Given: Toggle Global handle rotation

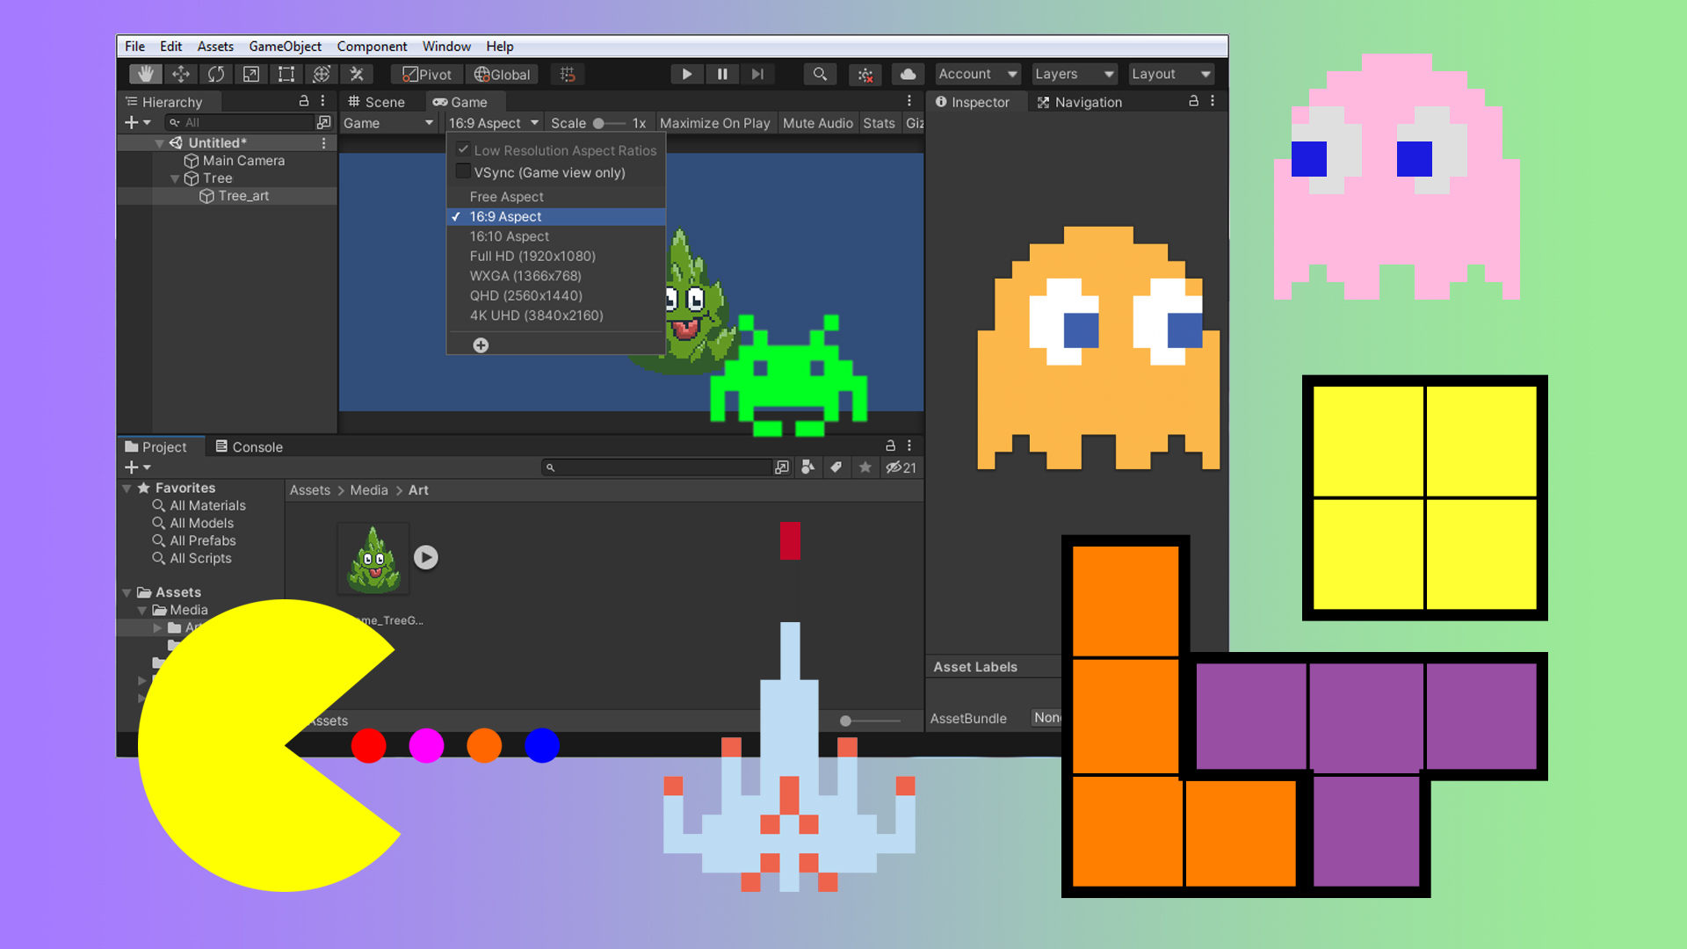Looking at the screenshot, I should 503,75.
